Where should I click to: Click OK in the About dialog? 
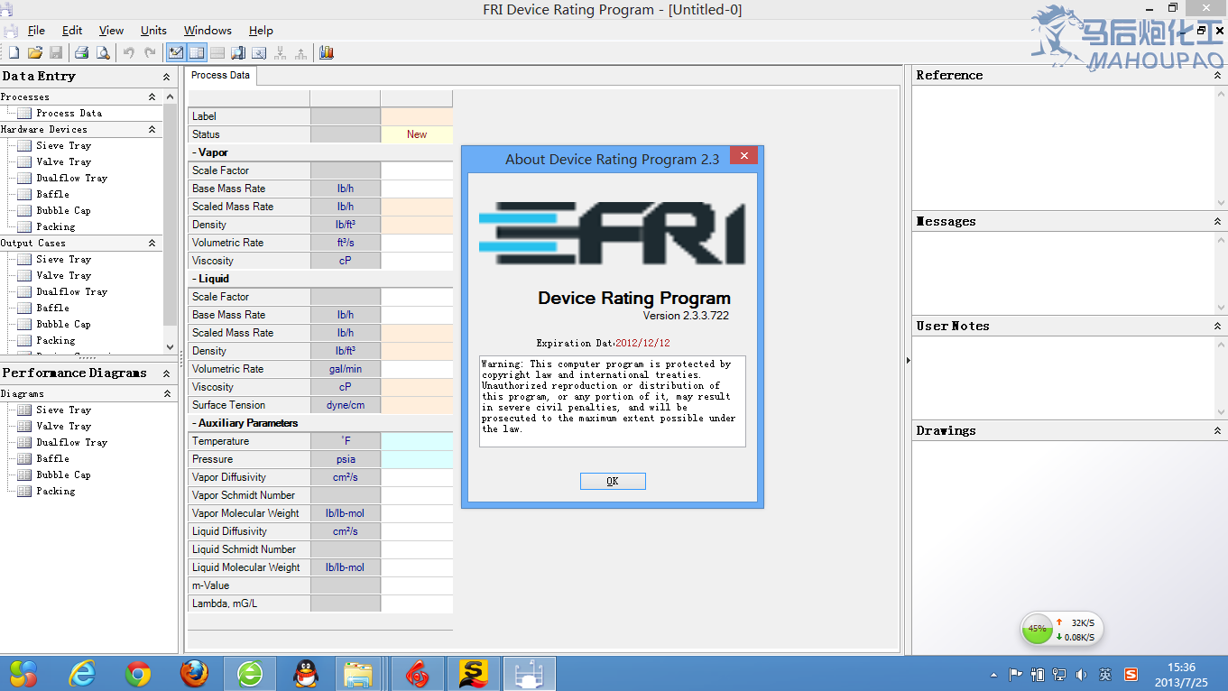click(x=613, y=481)
